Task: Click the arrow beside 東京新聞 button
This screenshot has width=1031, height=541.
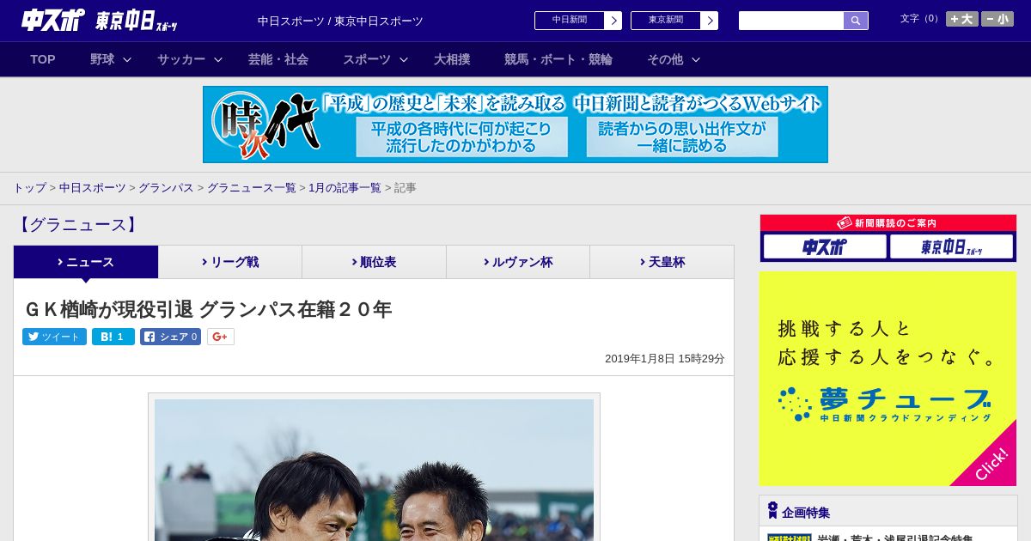Action: click(x=710, y=21)
